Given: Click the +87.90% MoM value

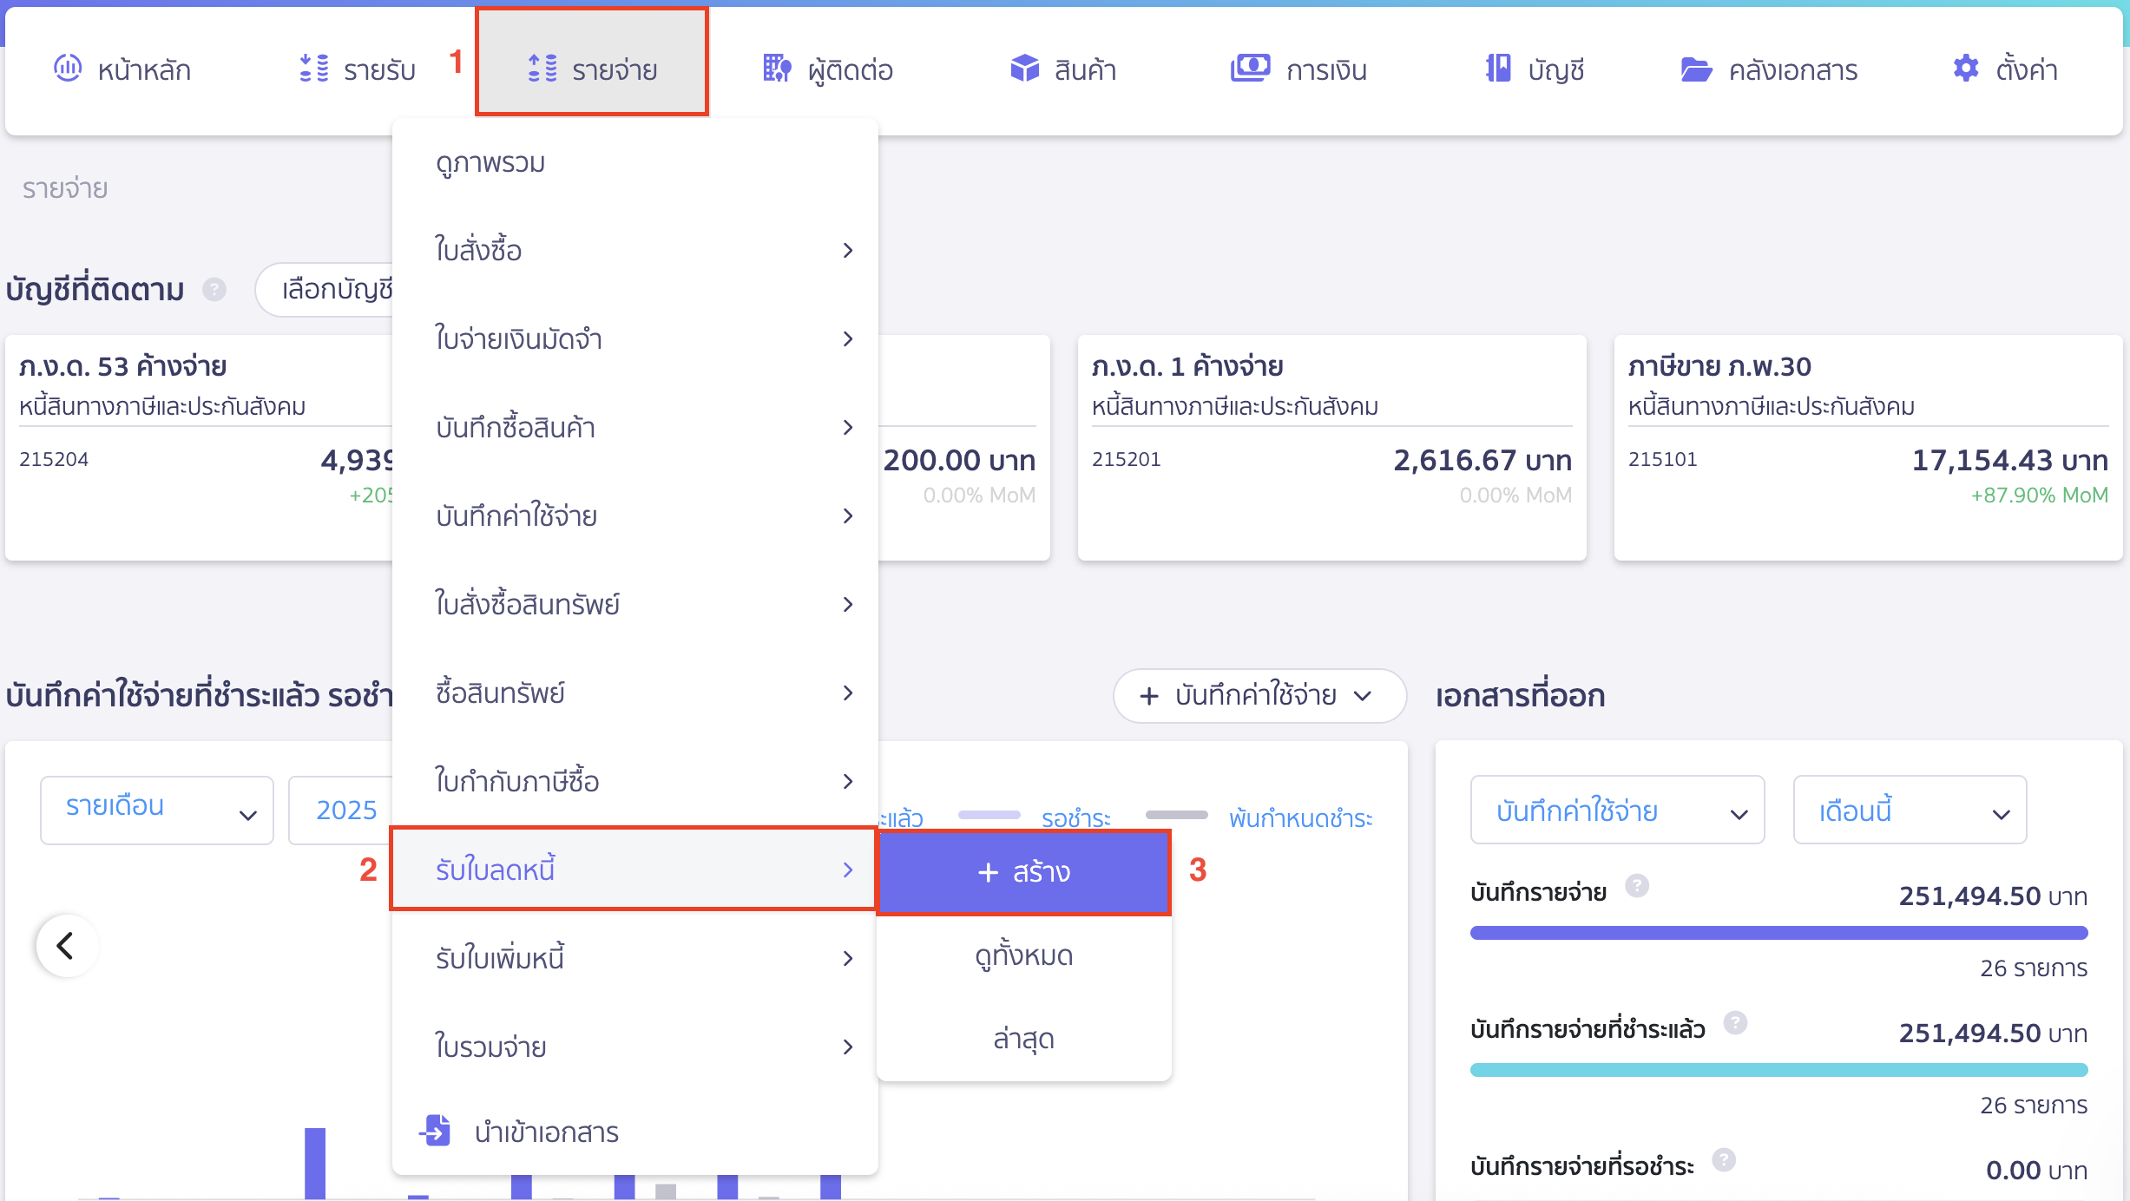Looking at the screenshot, I should tap(2039, 495).
